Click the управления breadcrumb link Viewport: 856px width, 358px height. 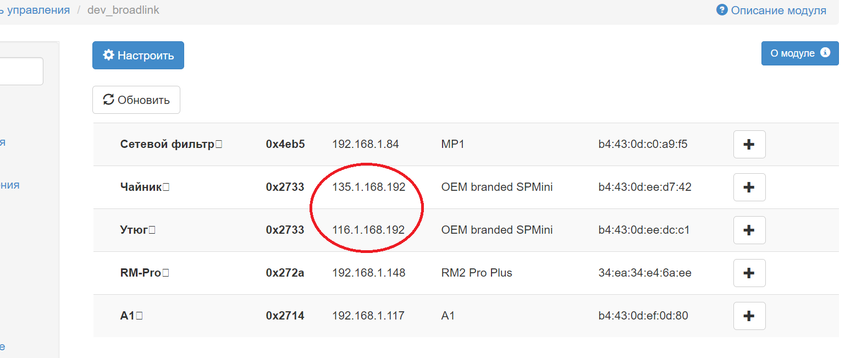coord(35,10)
